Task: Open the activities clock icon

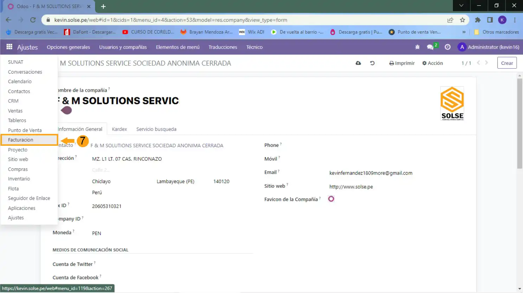Action: (x=447, y=47)
